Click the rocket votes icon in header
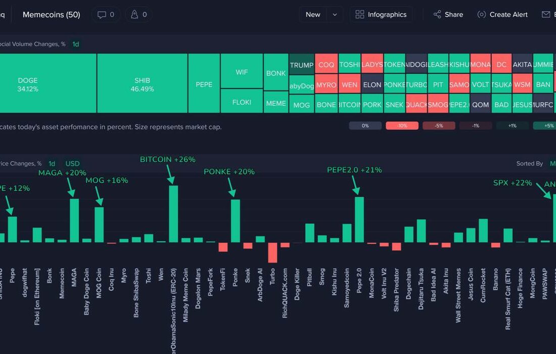 coord(134,15)
